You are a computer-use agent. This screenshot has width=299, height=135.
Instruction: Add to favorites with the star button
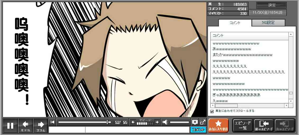click(218, 125)
